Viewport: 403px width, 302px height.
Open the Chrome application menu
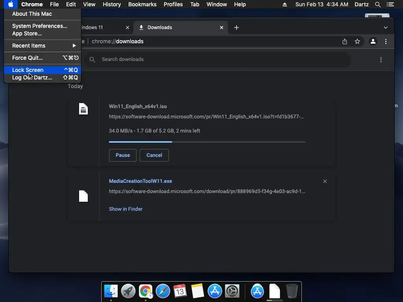[x=32, y=4]
